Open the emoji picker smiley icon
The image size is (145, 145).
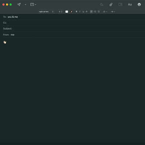139,4
